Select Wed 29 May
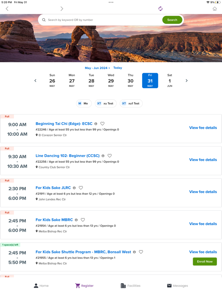 point(111,81)
